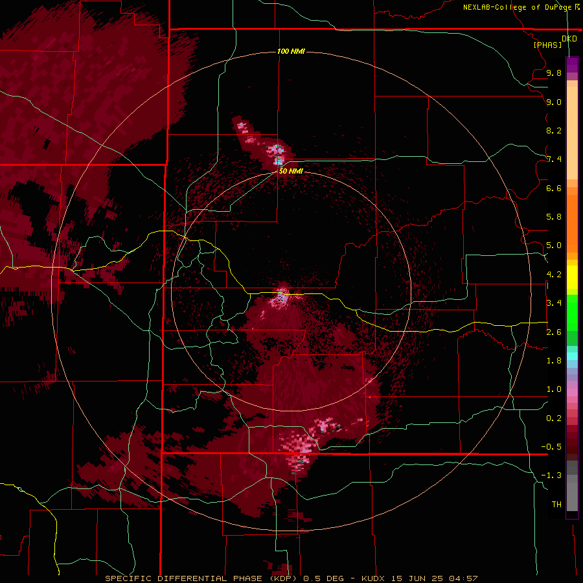This screenshot has height=583, width=583.
Task: Click the yellow segment of the color bar
Action: click(x=572, y=277)
